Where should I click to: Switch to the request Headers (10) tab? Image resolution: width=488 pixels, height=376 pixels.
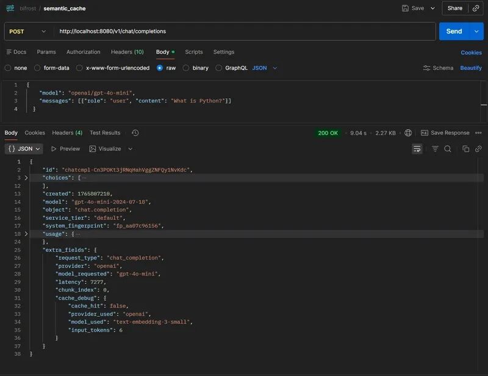(127, 52)
